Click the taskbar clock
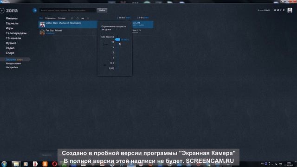The height and width of the screenshot is (167, 297). click(x=289, y=164)
